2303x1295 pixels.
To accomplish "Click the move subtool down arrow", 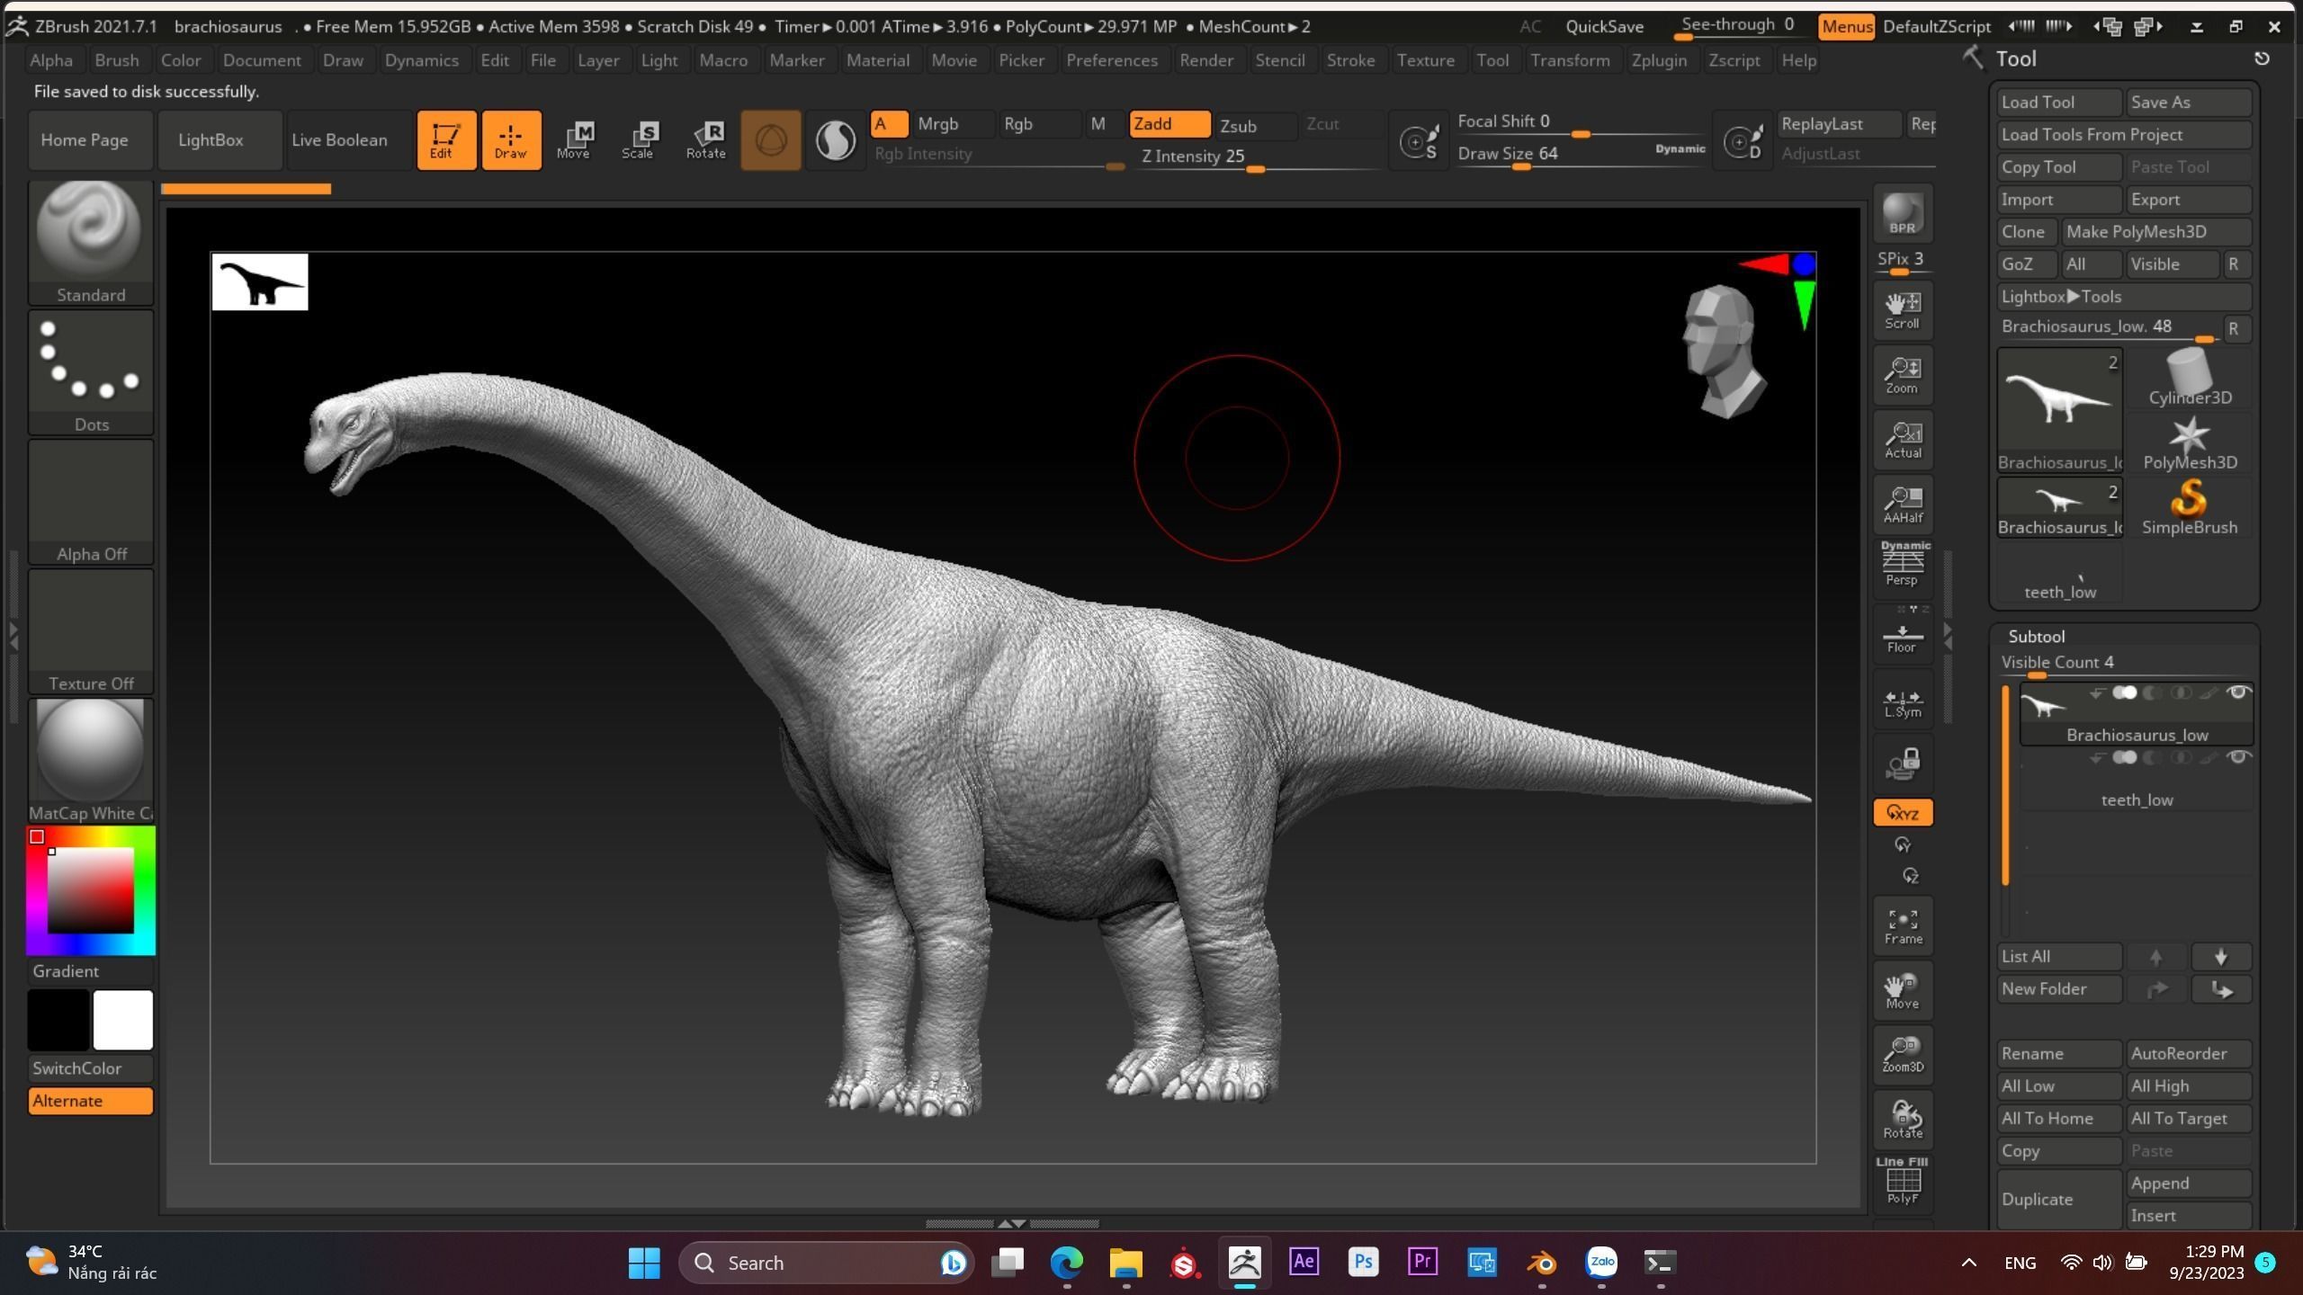I will click(x=2220, y=957).
